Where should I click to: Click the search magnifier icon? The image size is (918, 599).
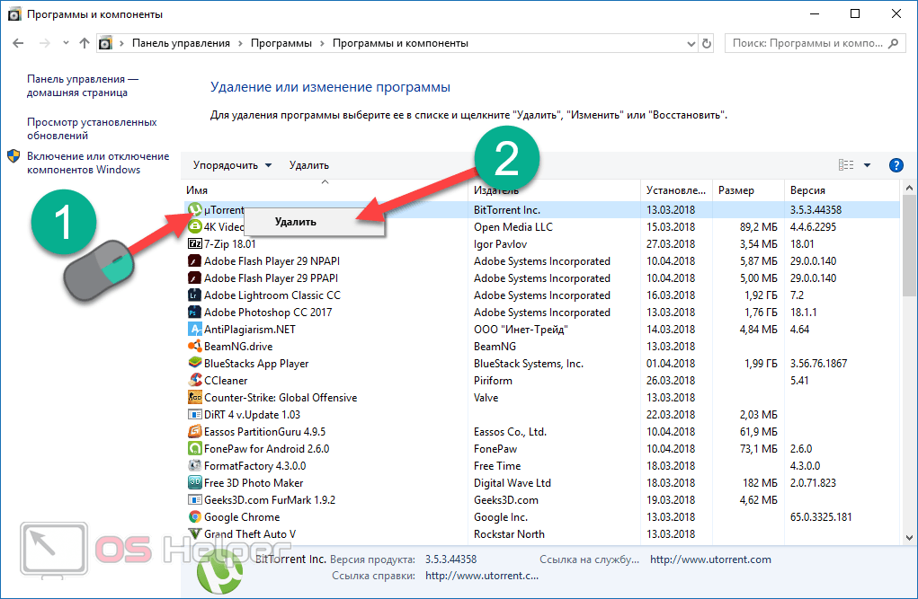click(x=893, y=43)
